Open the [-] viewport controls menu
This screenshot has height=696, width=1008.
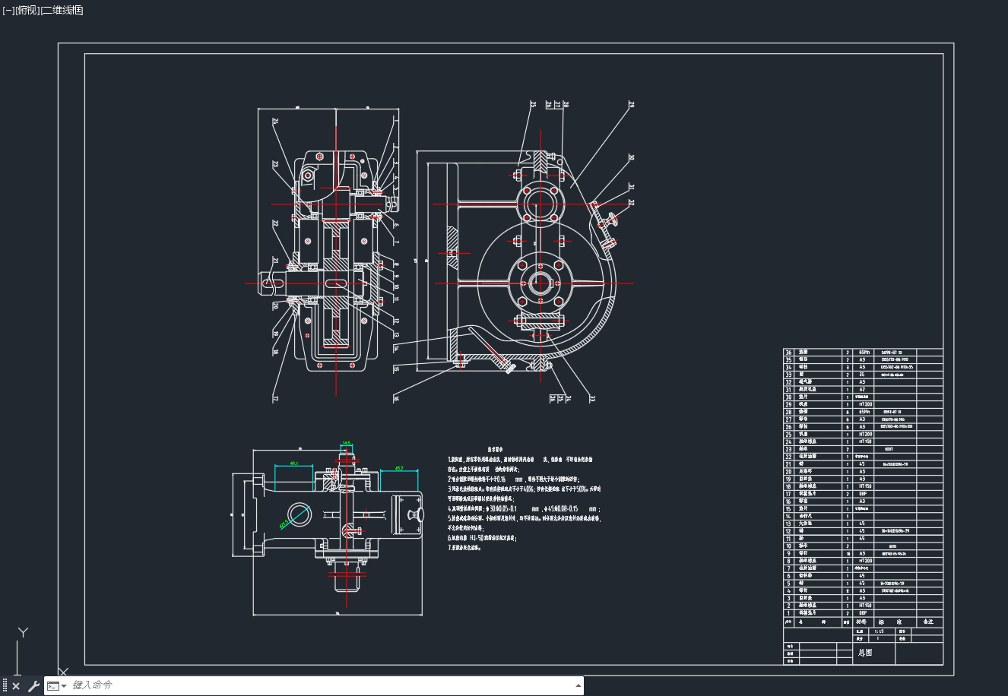pos(8,10)
